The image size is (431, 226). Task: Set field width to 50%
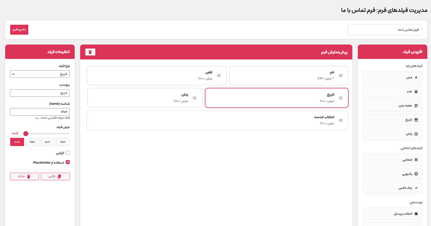(48, 142)
